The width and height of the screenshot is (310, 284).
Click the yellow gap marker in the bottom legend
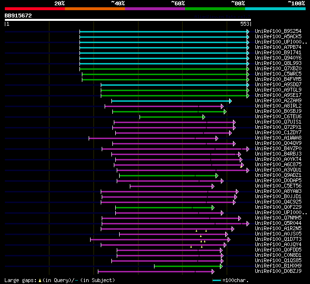pyautogui.click(x=40, y=281)
